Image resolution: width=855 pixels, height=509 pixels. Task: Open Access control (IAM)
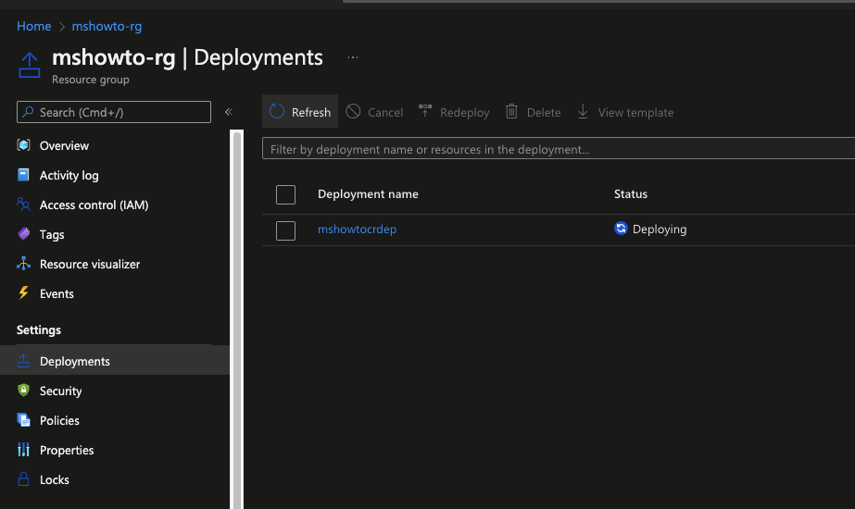(94, 205)
